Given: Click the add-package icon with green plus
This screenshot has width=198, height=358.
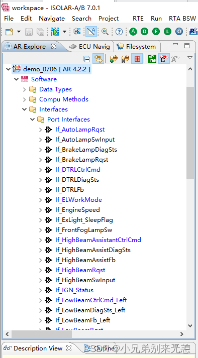Looking at the screenshot, I should pos(114,59).
